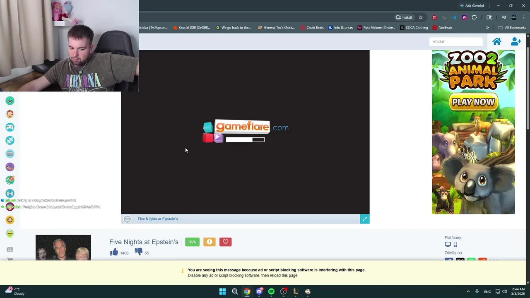Open Windows taskbar search

[x=235, y=291]
